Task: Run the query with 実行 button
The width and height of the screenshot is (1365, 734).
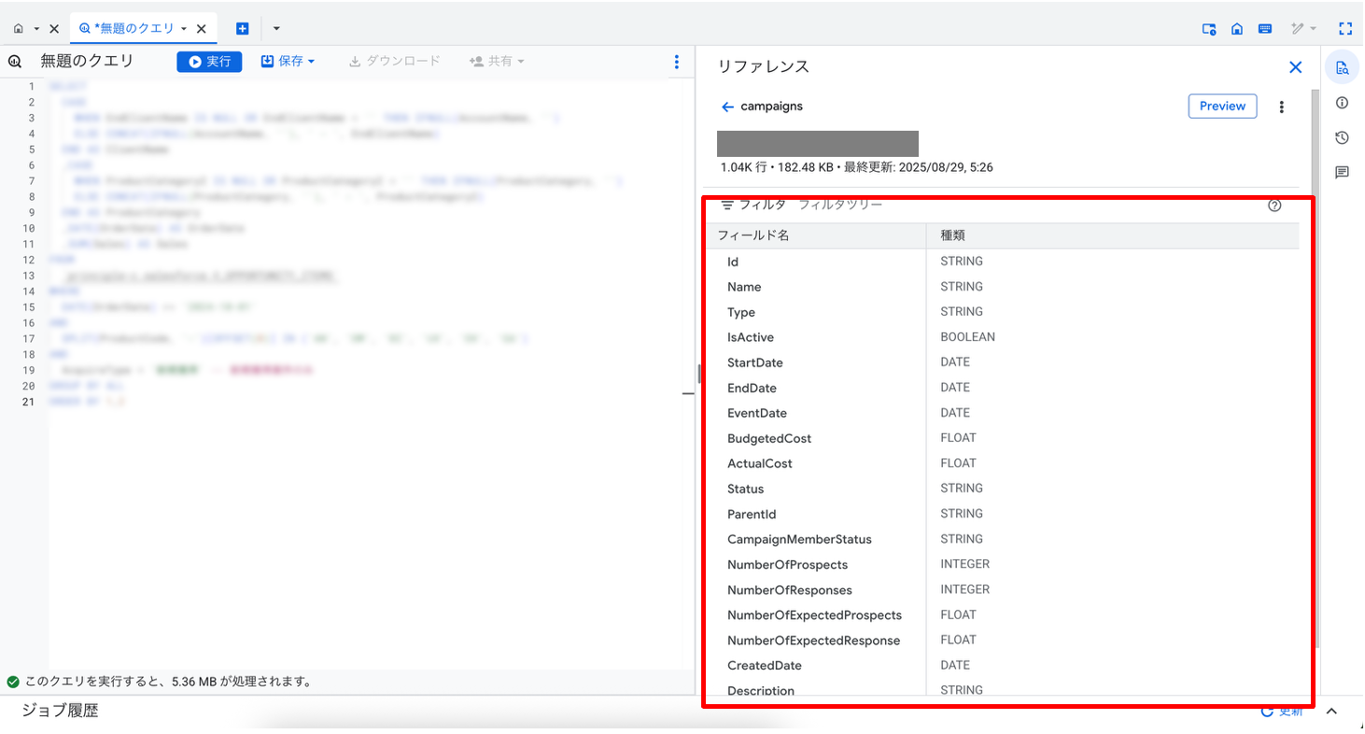Action: coord(209,62)
